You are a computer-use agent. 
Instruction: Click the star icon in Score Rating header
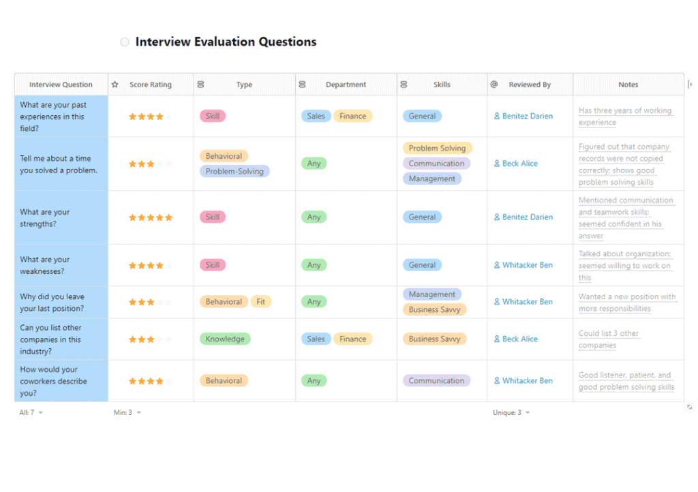pyautogui.click(x=115, y=84)
